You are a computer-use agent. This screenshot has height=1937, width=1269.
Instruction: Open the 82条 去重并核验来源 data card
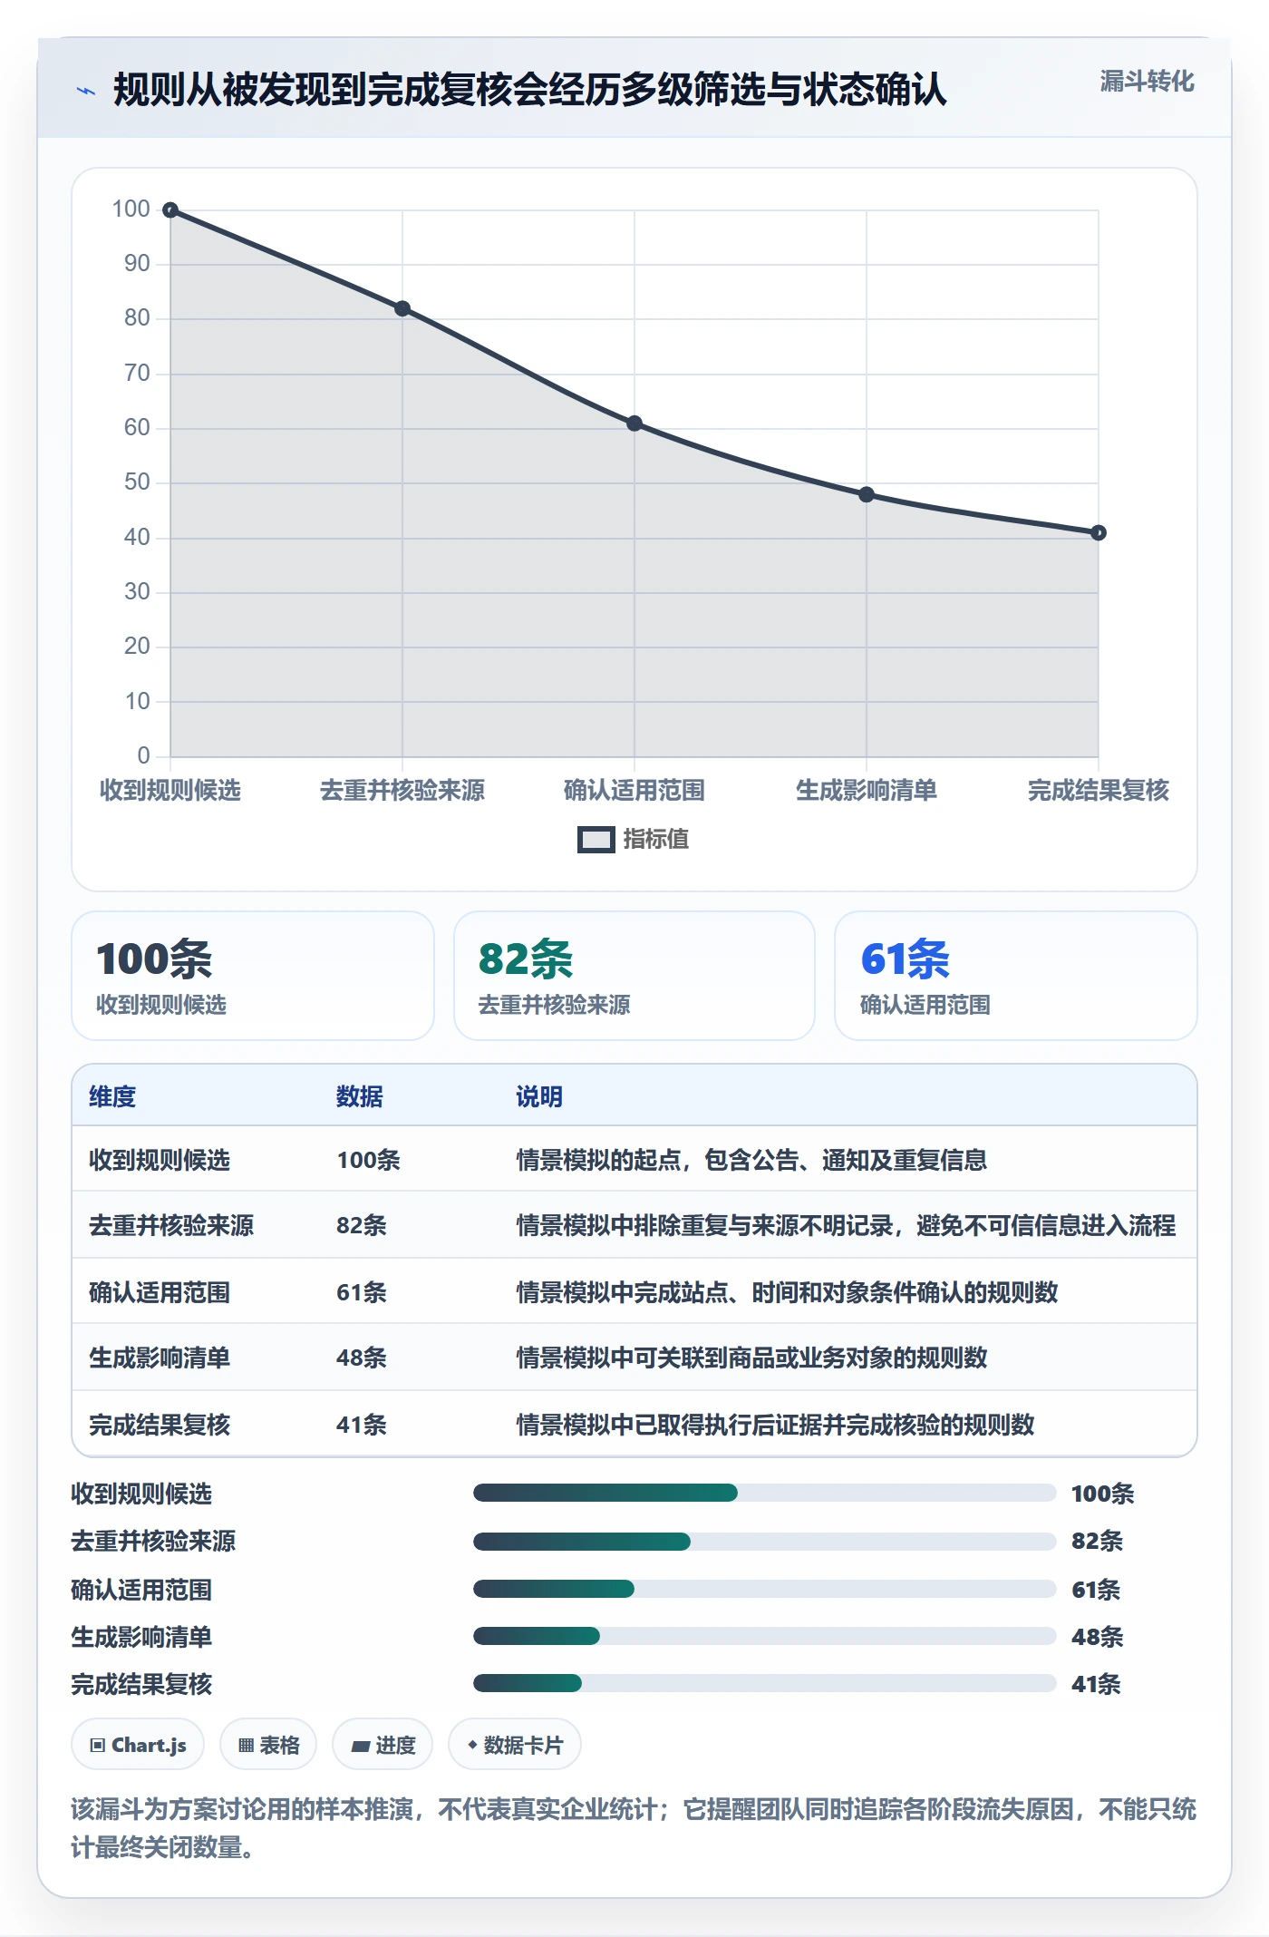[x=634, y=976]
